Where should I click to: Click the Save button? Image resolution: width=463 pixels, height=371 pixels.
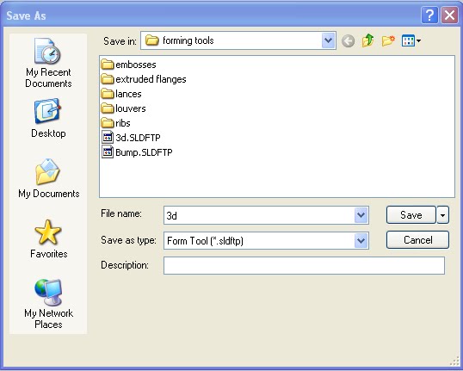coord(411,215)
